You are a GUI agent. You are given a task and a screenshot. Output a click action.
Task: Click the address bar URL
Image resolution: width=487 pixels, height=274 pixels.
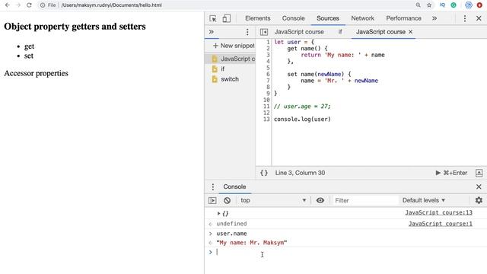(x=112, y=5)
